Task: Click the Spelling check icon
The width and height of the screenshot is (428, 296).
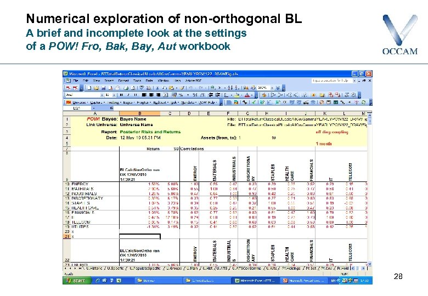Action: [x=142, y=88]
